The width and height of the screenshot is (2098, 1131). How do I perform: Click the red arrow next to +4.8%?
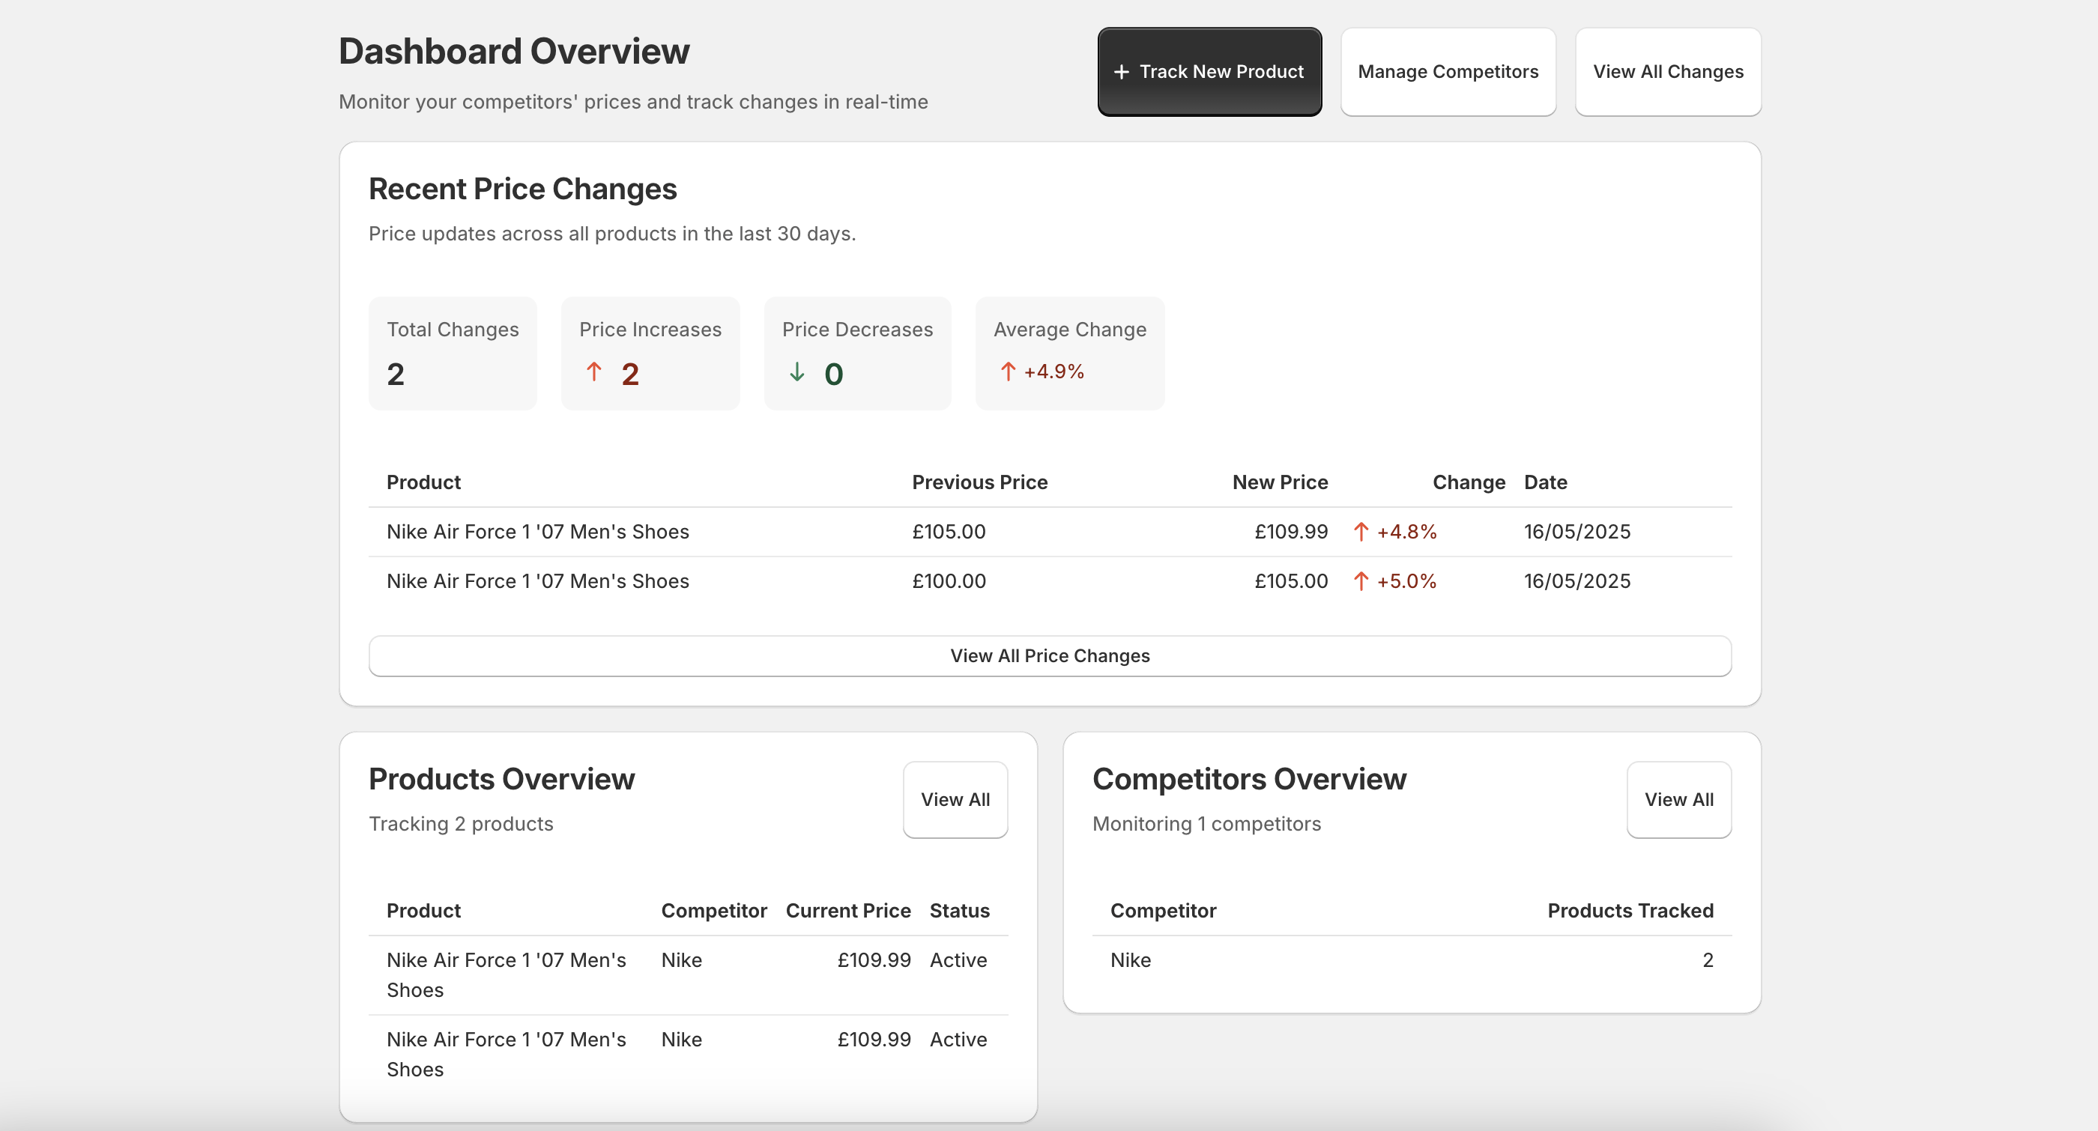tap(1360, 532)
